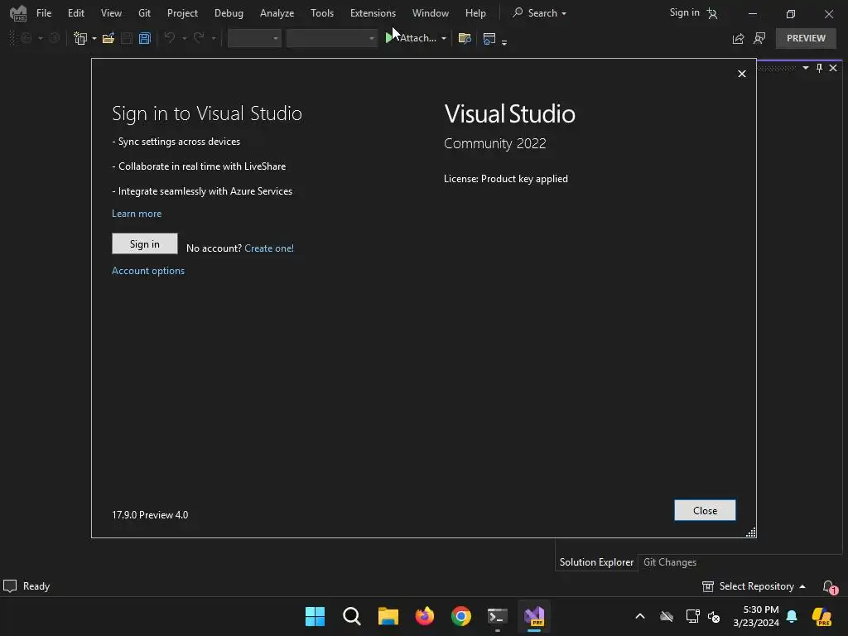Open the Extensions menu

coord(373,13)
